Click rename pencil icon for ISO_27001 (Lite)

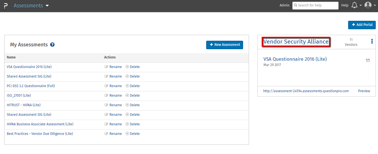[x=106, y=96]
